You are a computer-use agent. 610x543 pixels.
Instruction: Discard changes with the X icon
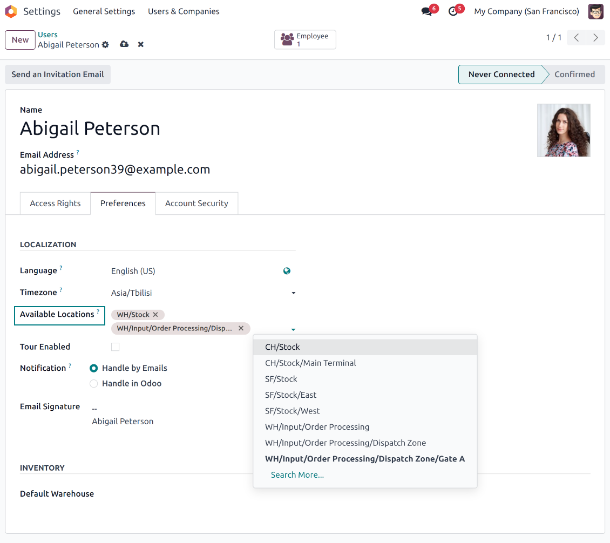tap(141, 44)
